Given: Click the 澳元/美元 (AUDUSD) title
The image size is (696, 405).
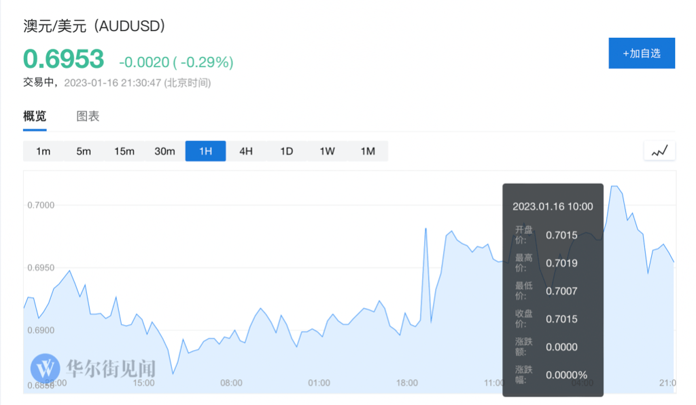Looking at the screenshot, I should (x=94, y=26).
